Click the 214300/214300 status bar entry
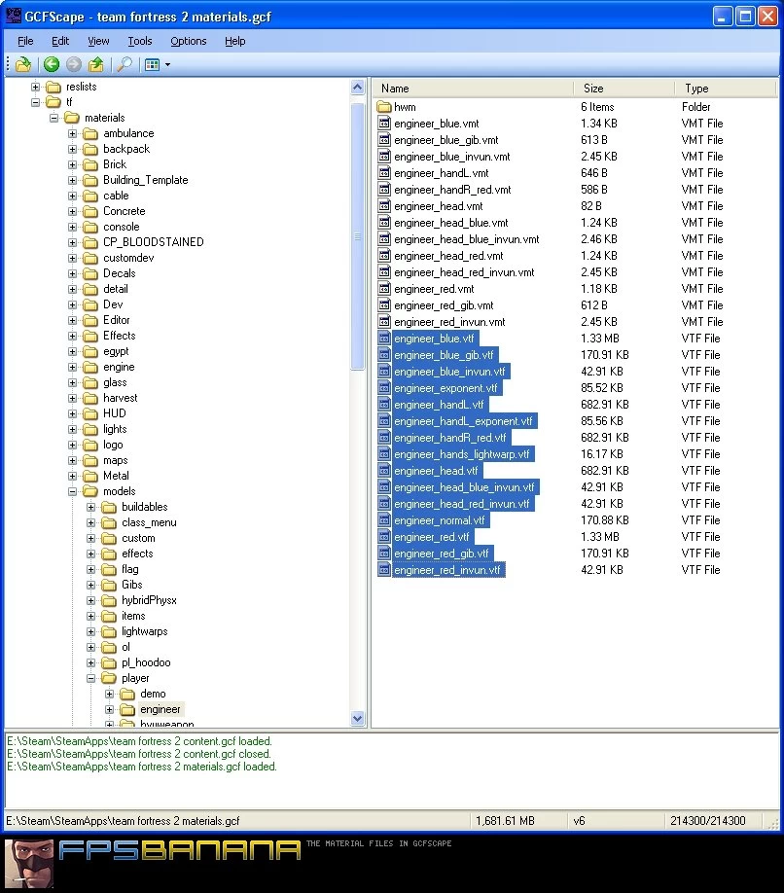 click(708, 821)
